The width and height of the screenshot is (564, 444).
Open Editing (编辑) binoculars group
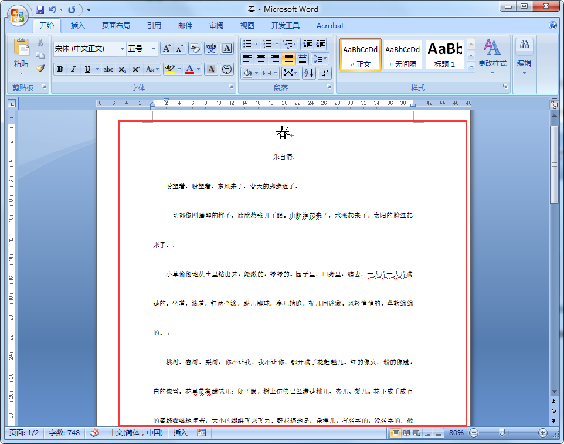coord(525,57)
